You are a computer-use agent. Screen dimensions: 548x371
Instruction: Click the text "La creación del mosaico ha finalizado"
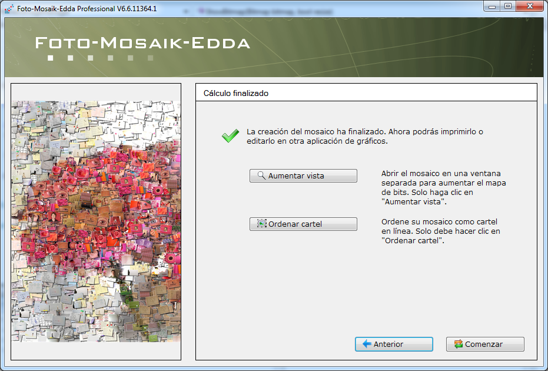coord(316,132)
